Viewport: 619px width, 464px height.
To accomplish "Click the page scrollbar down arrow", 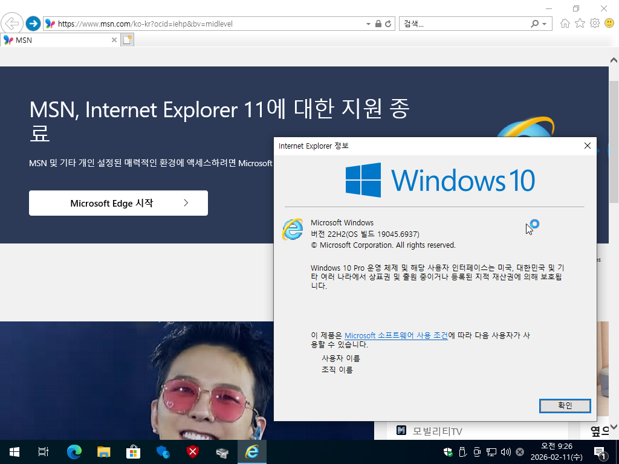I will [614, 427].
